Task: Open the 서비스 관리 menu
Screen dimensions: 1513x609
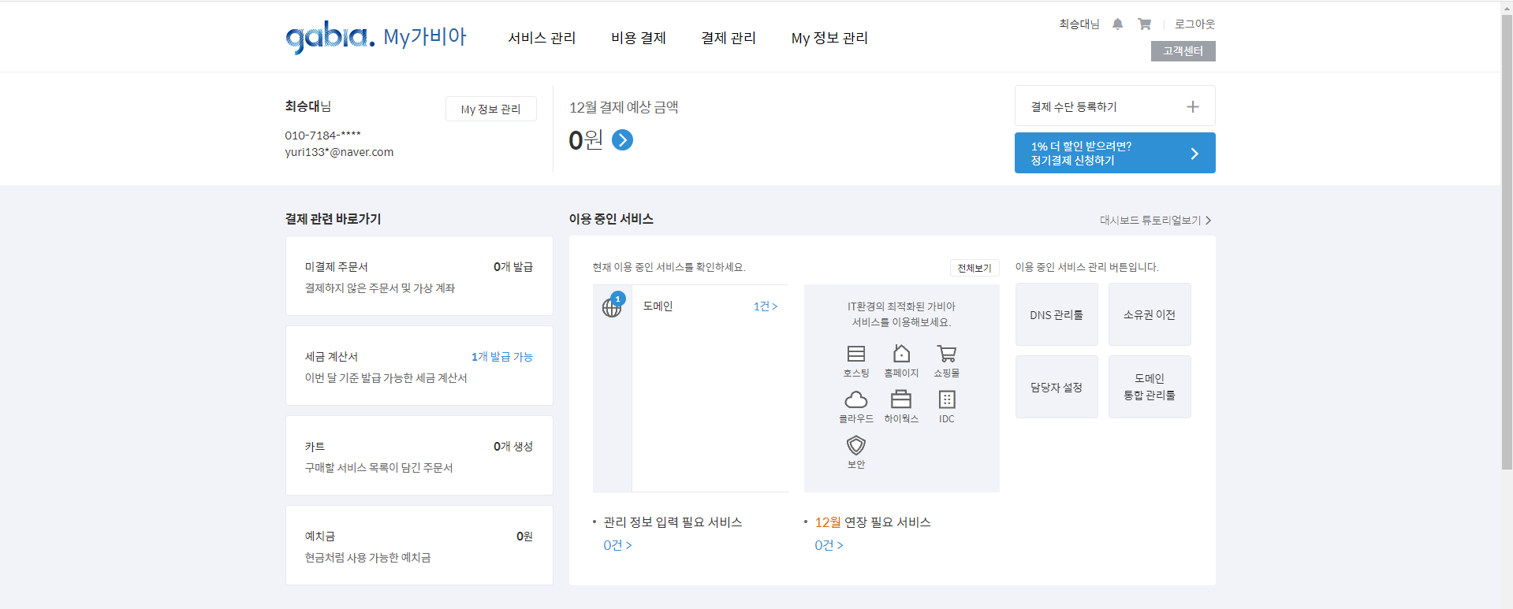Action: click(542, 38)
